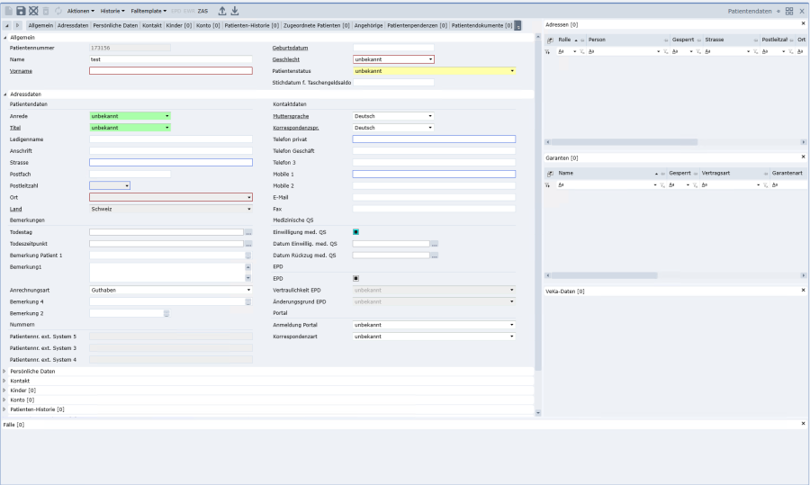
Task: Click the ZAS toolbar button
Action: coord(203,10)
